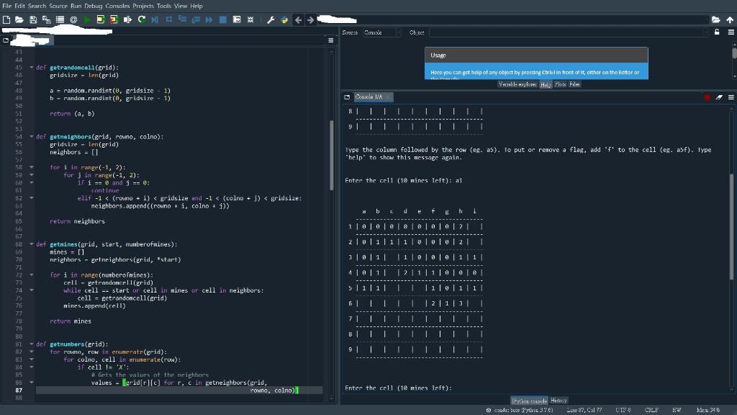The image size is (737, 415).
Task: Open the PYTHONPATH manager Python icon
Action: tap(284, 19)
